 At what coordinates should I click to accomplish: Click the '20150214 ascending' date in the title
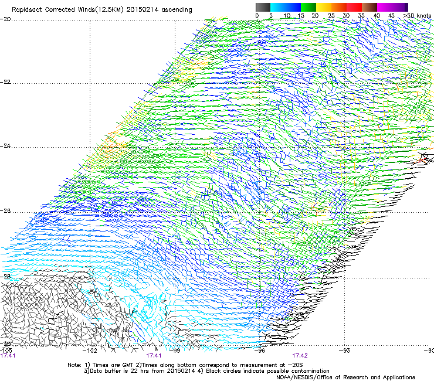pyautogui.click(x=159, y=10)
